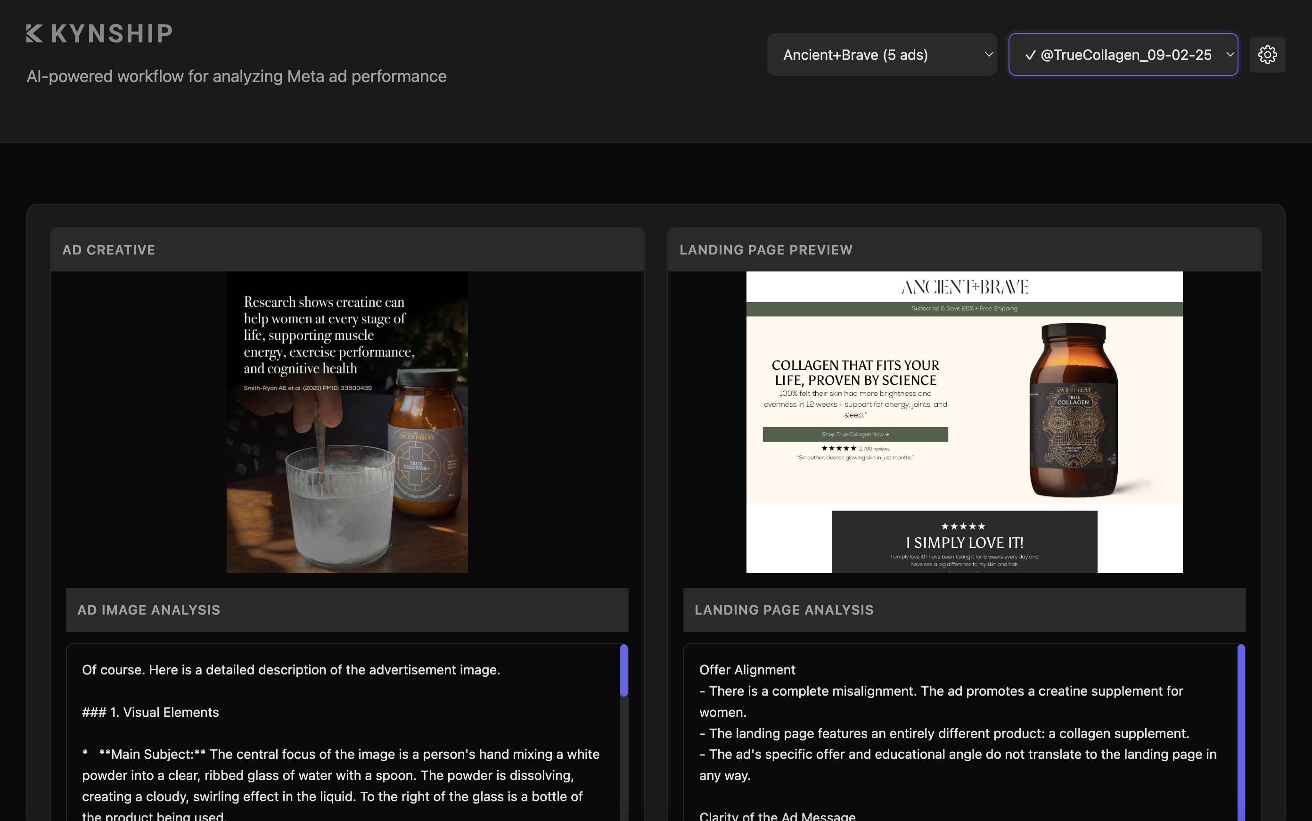
Task: Click the landing page preview screenshot
Action: (x=964, y=422)
